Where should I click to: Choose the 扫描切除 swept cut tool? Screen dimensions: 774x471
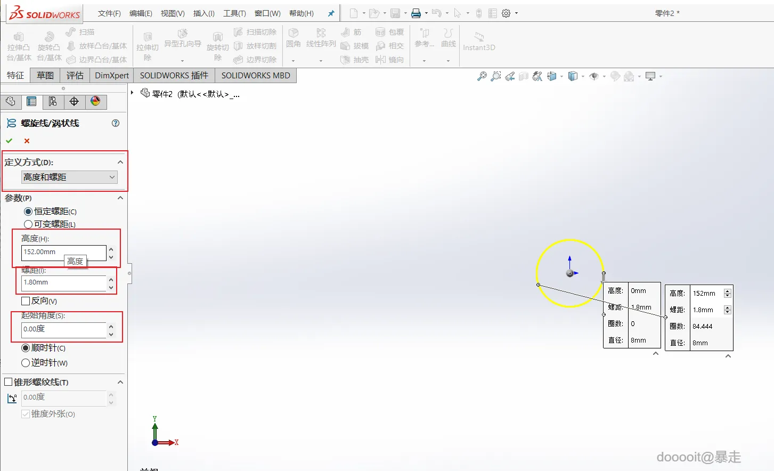click(256, 32)
